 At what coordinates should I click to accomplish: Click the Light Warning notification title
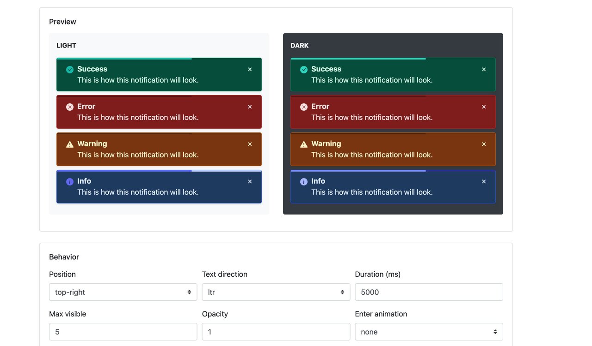[x=92, y=143]
